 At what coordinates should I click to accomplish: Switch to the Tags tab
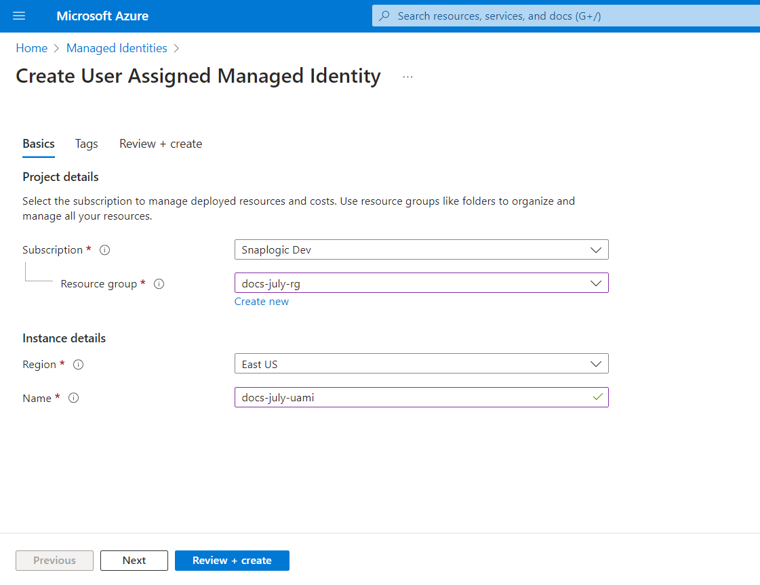[86, 144]
